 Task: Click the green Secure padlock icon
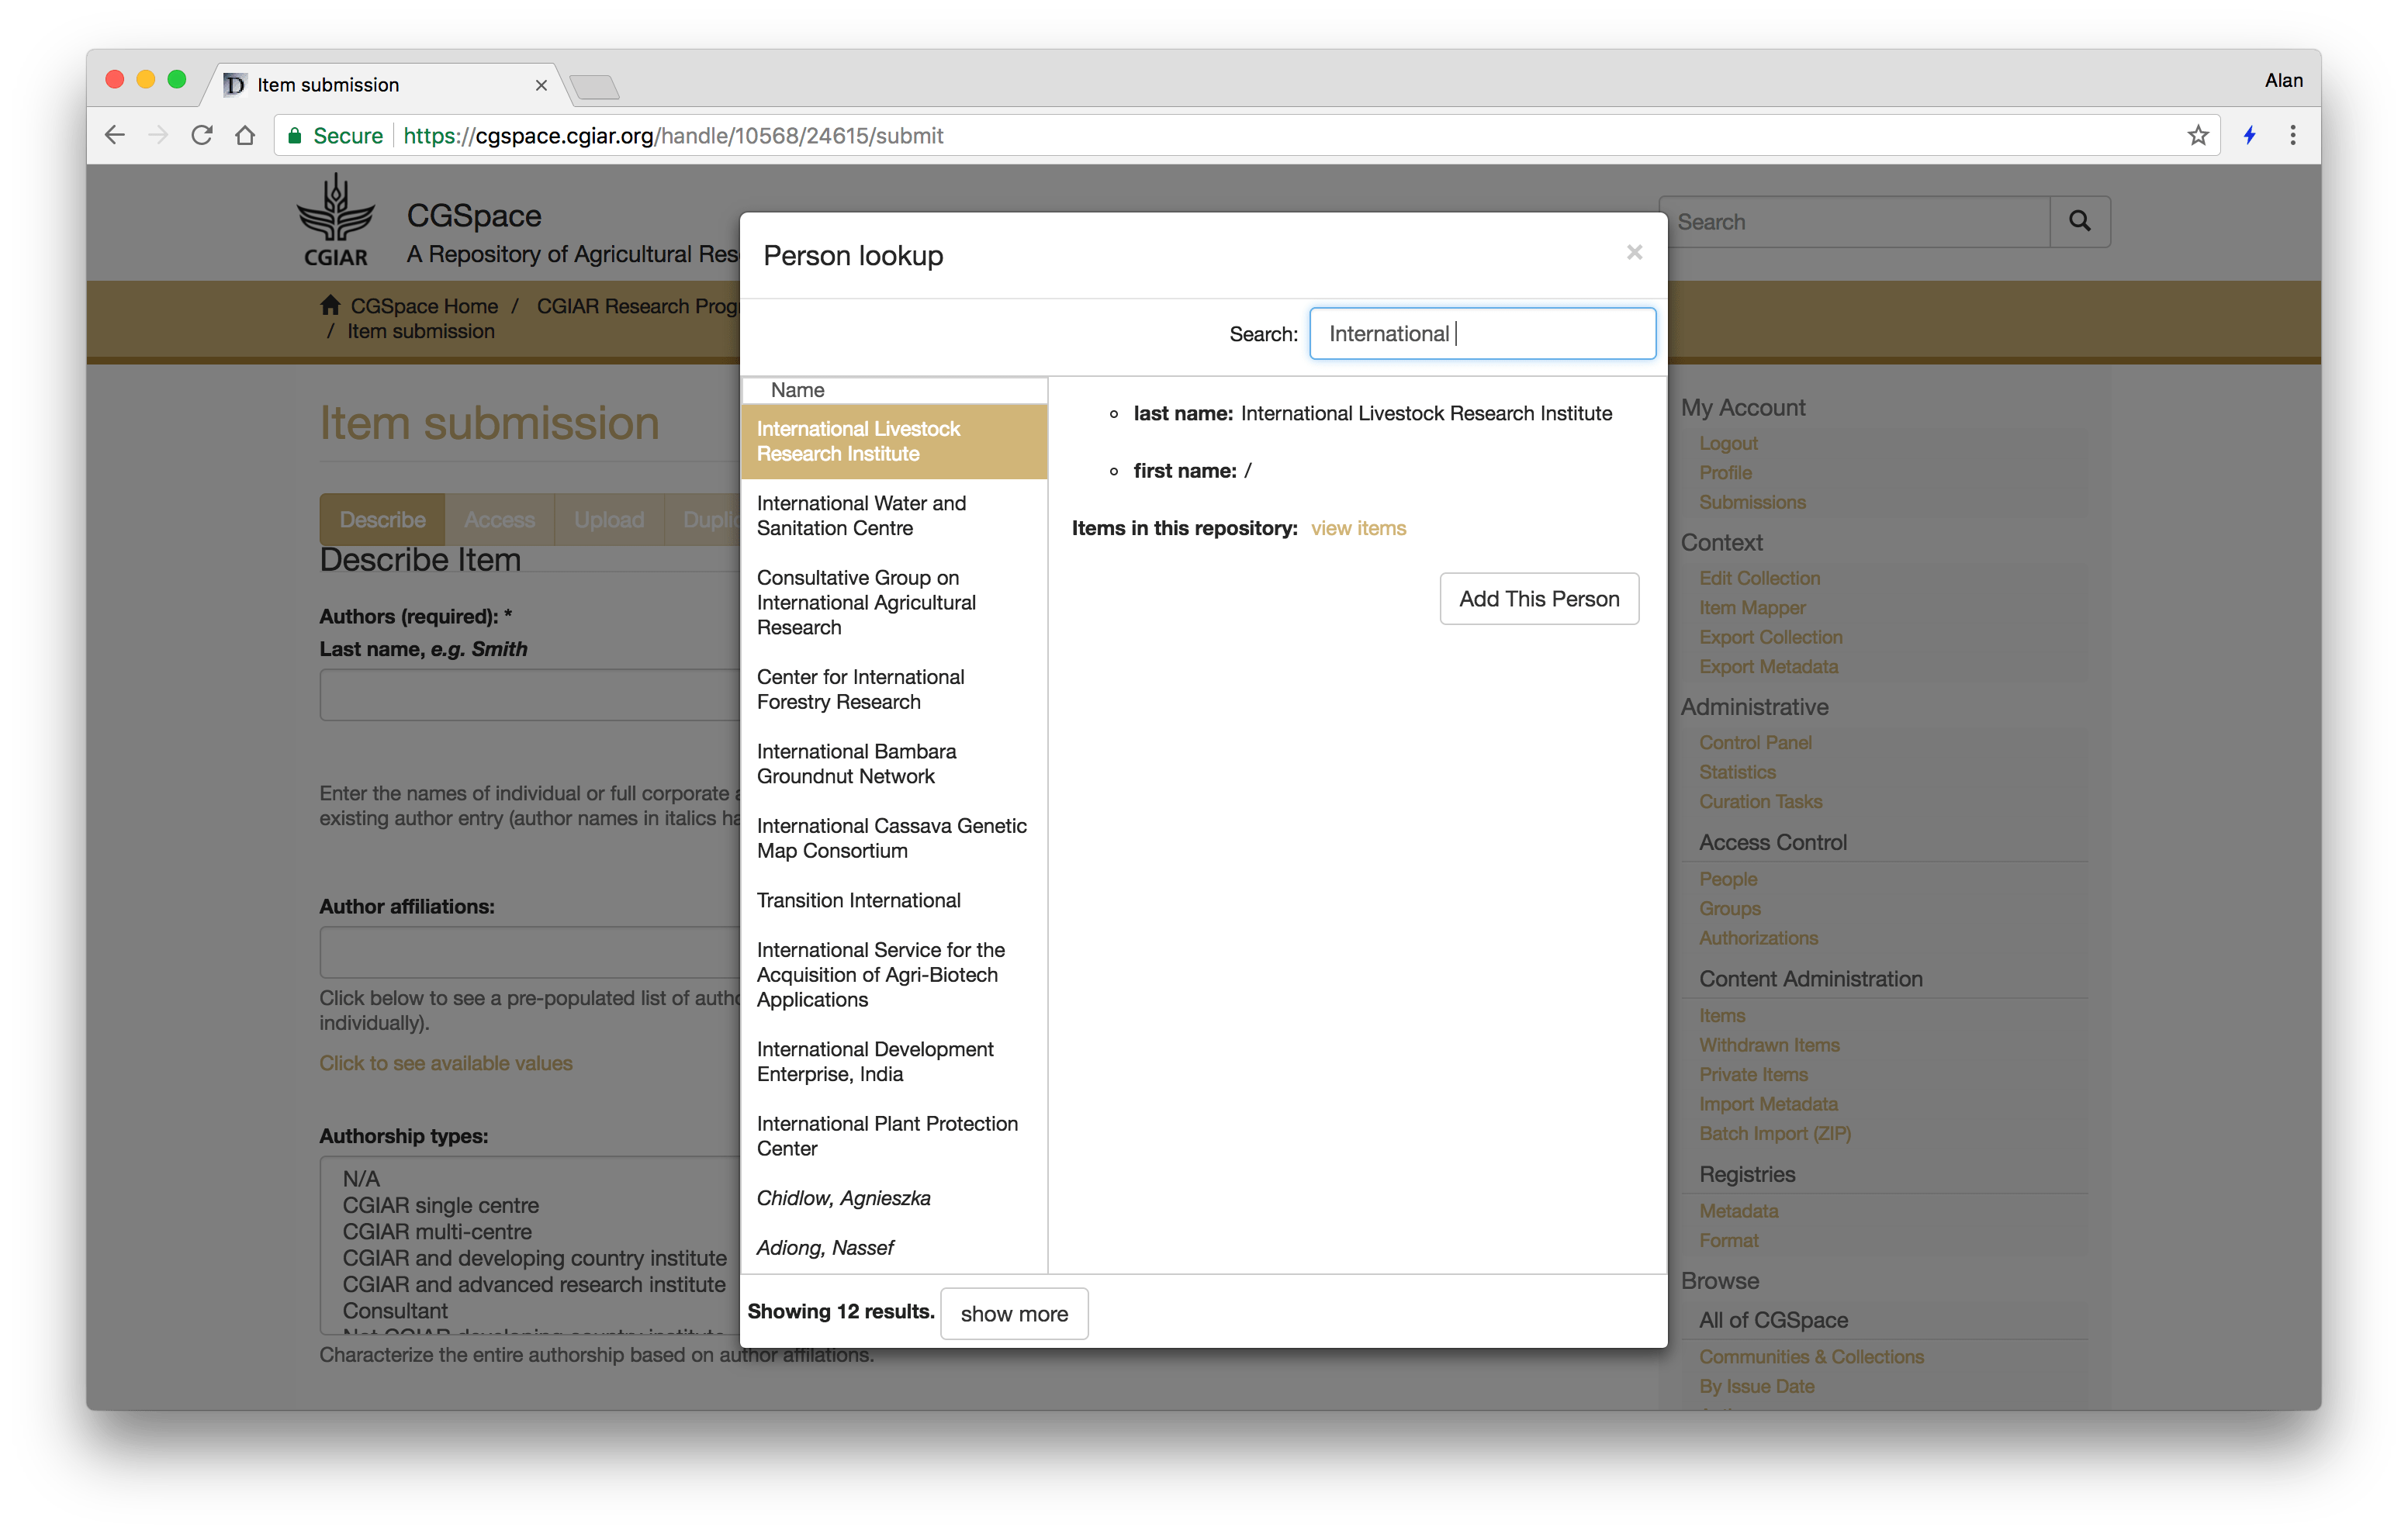click(x=294, y=135)
